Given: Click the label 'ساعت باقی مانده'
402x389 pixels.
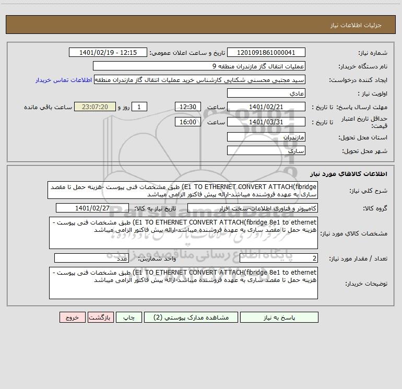Looking at the screenshot, I should click(48, 107).
